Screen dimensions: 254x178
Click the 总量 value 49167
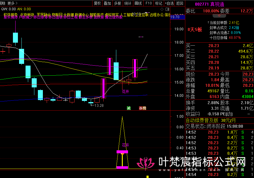(213, 91)
